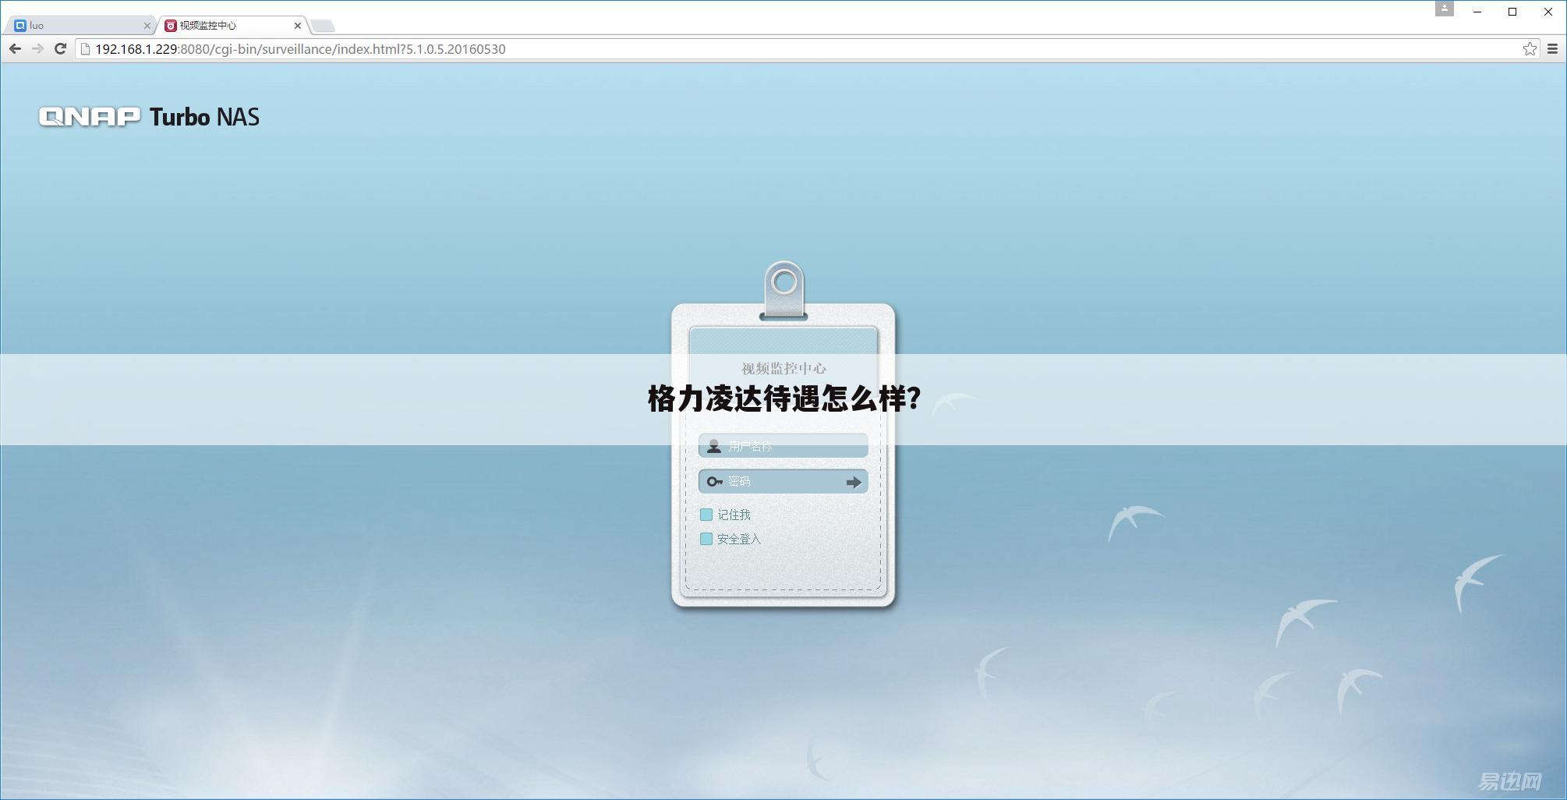This screenshot has width=1567, height=800.
Task: Click the browser back arrow
Action: tap(15, 49)
